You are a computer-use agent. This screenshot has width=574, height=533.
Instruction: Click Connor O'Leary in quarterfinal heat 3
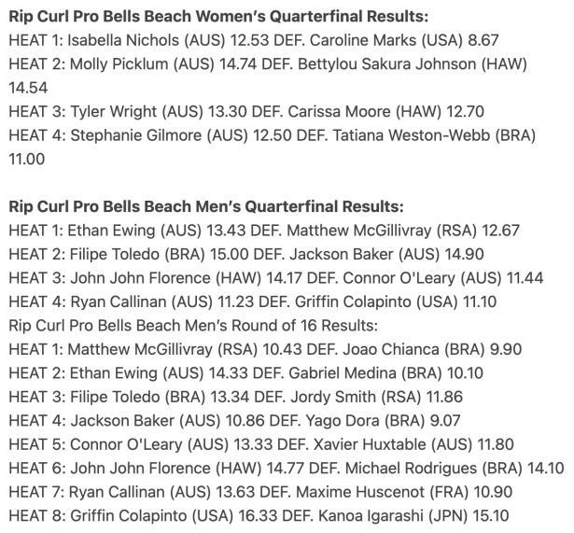399,278
